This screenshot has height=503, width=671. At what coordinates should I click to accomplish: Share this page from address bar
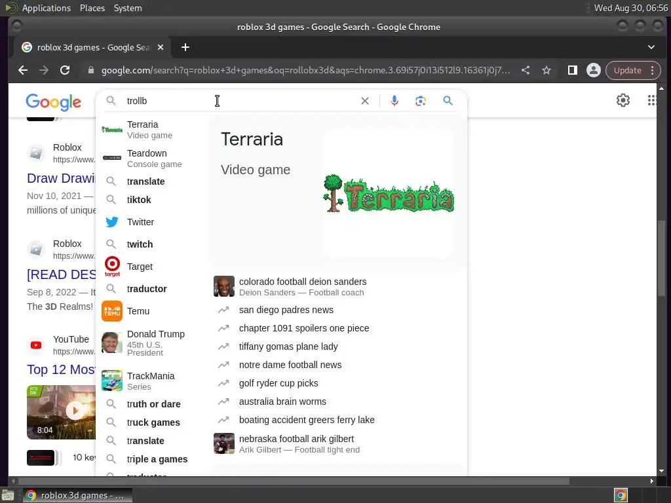(x=526, y=70)
